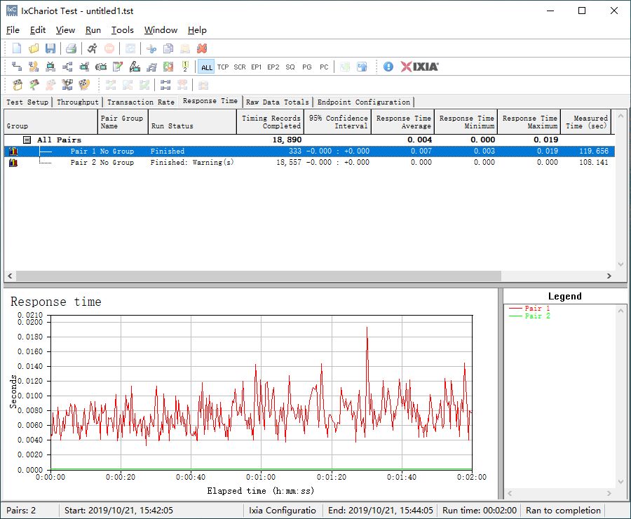Add multicast group icon
The image size is (631, 519).
click(x=67, y=67)
